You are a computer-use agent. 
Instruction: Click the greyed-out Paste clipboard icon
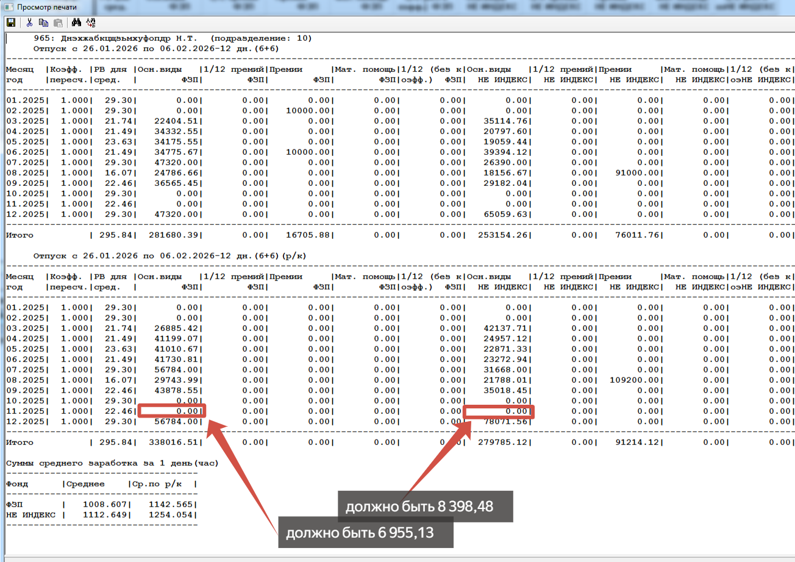pyautogui.click(x=58, y=23)
